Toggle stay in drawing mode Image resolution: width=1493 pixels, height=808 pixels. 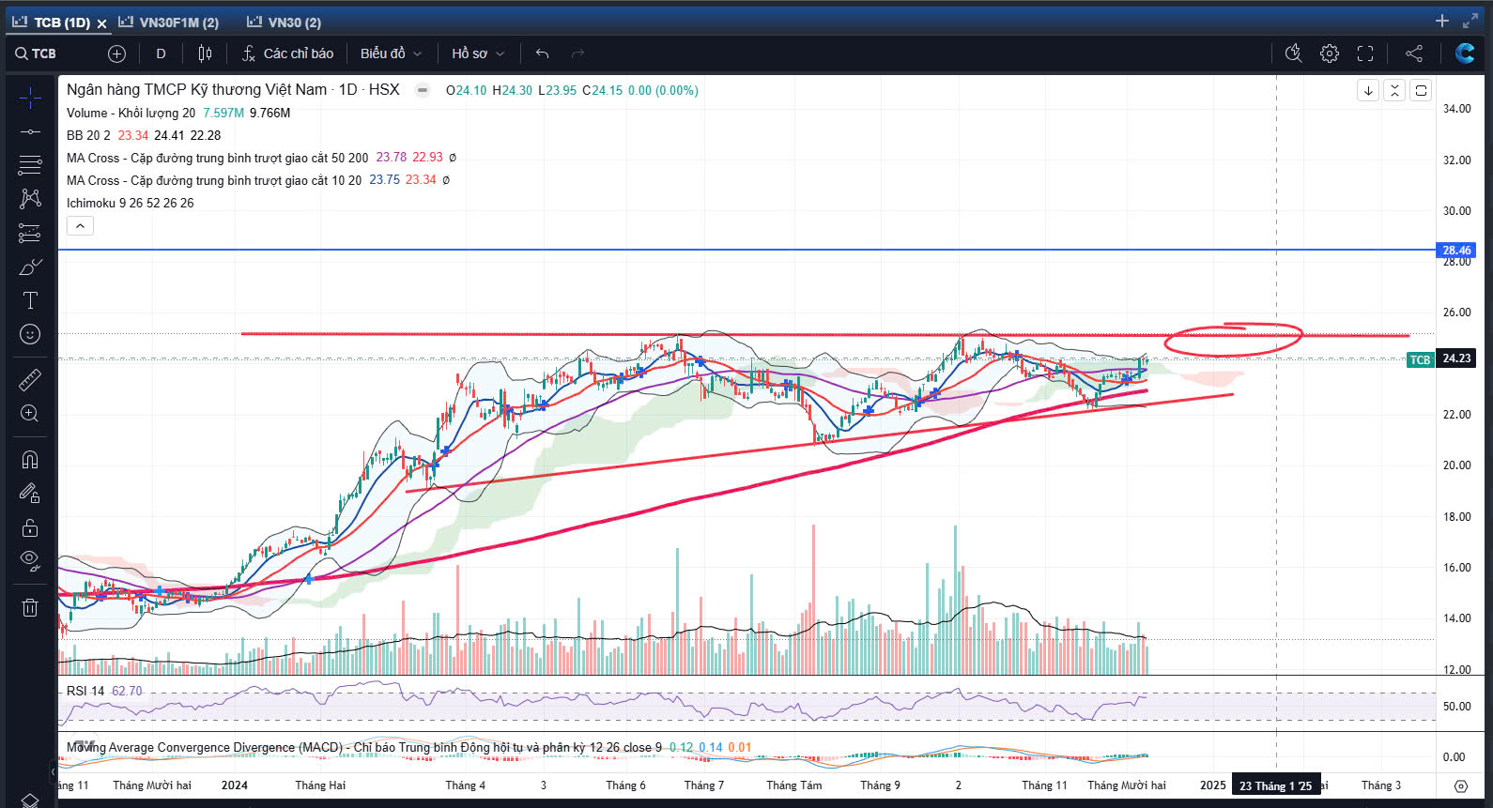tap(30, 494)
